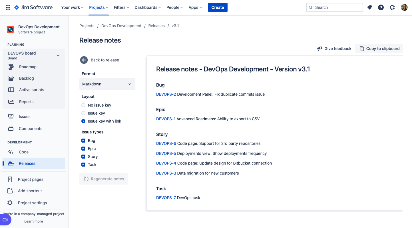Click the Active sprints board icon

click(11, 90)
